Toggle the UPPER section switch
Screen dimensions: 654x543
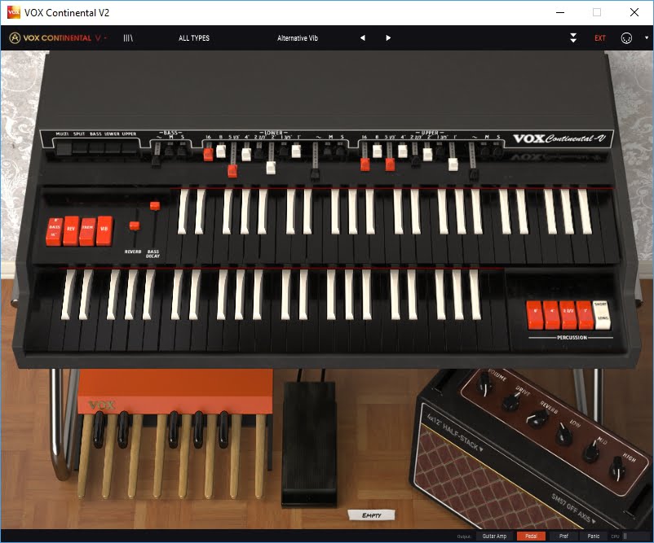tap(129, 147)
